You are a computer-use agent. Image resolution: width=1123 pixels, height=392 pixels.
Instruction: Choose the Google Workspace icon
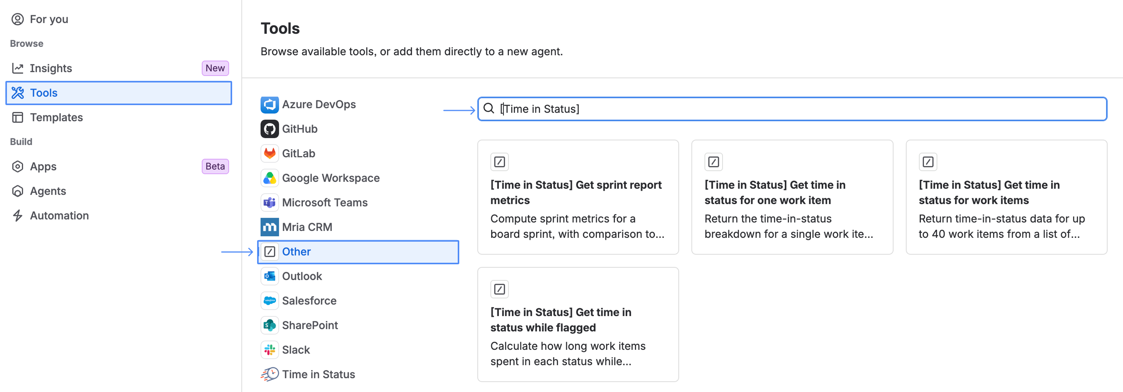[269, 178]
